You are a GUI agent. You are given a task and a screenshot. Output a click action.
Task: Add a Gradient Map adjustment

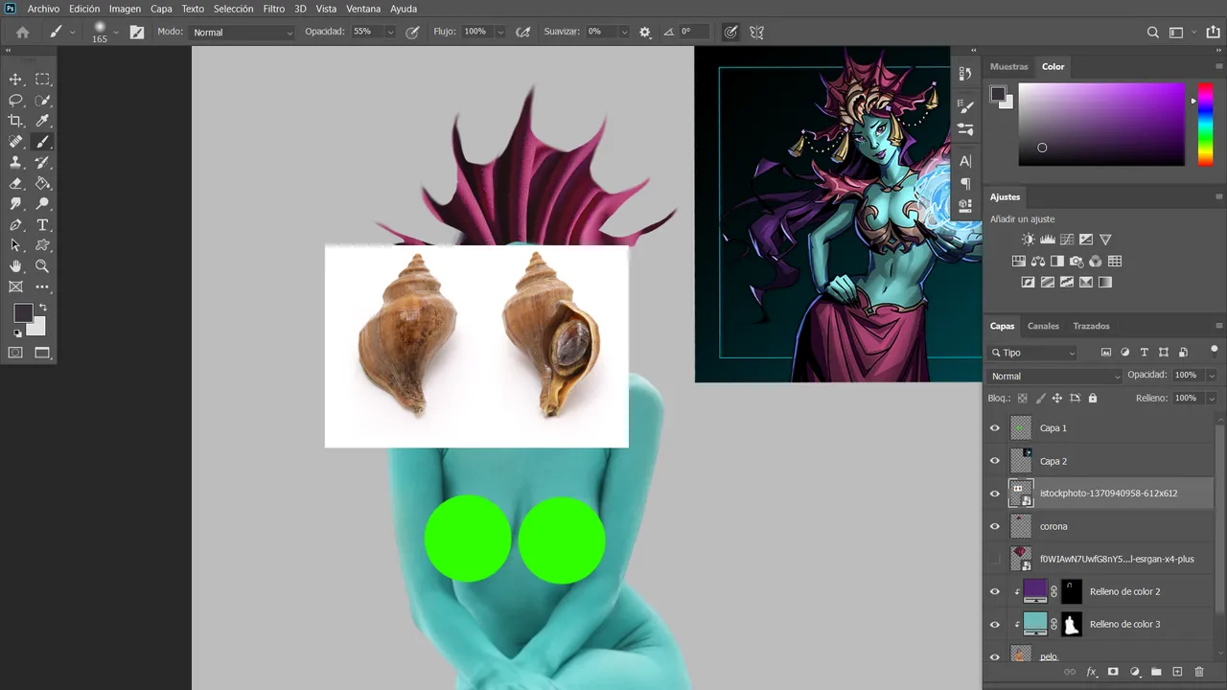(1105, 283)
